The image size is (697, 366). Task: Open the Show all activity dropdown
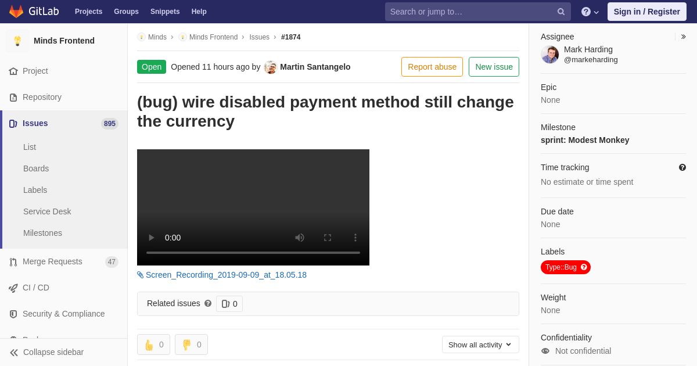[480, 345]
